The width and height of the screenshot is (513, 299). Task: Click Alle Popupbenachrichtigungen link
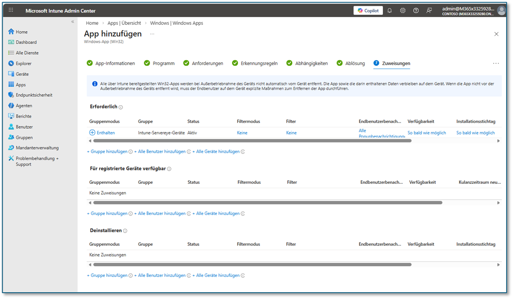point(381,133)
